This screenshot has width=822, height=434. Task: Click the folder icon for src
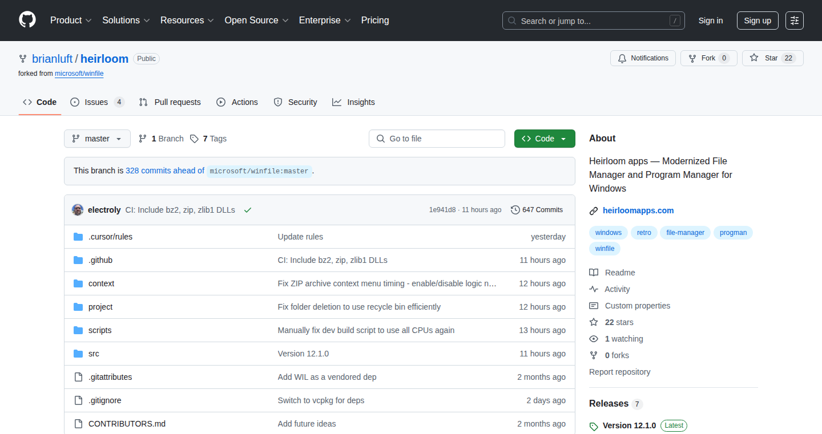coord(78,354)
